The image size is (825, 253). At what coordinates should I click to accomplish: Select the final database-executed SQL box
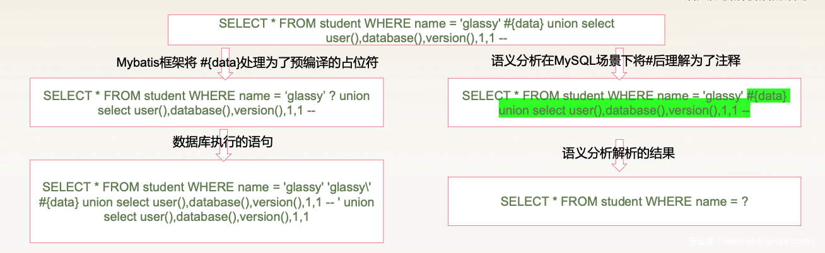click(206, 201)
